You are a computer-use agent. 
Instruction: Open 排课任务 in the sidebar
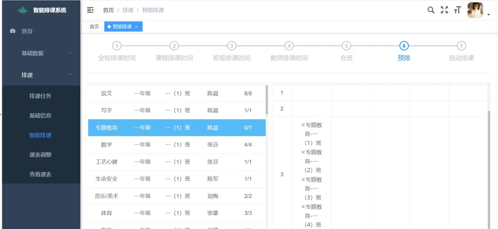tap(41, 96)
